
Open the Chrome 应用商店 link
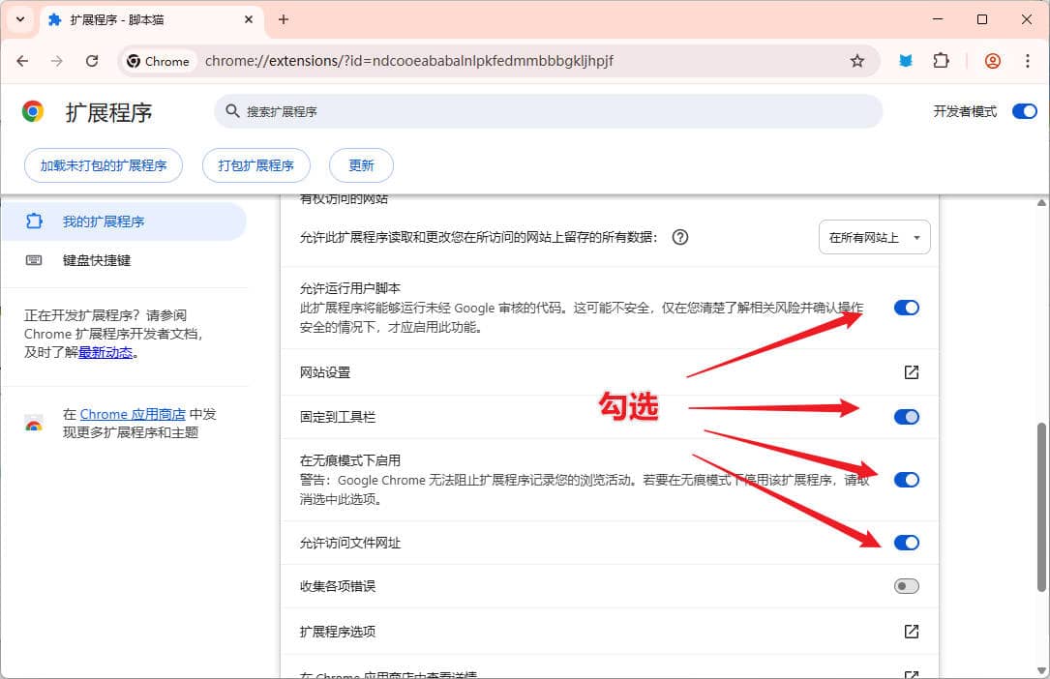(133, 414)
